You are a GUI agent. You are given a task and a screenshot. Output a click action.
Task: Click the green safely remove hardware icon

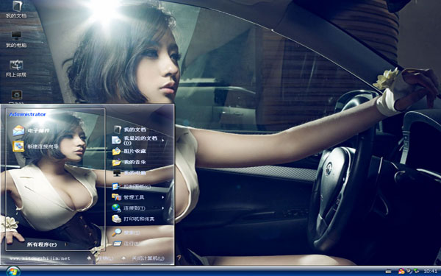click(x=417, y=271)
